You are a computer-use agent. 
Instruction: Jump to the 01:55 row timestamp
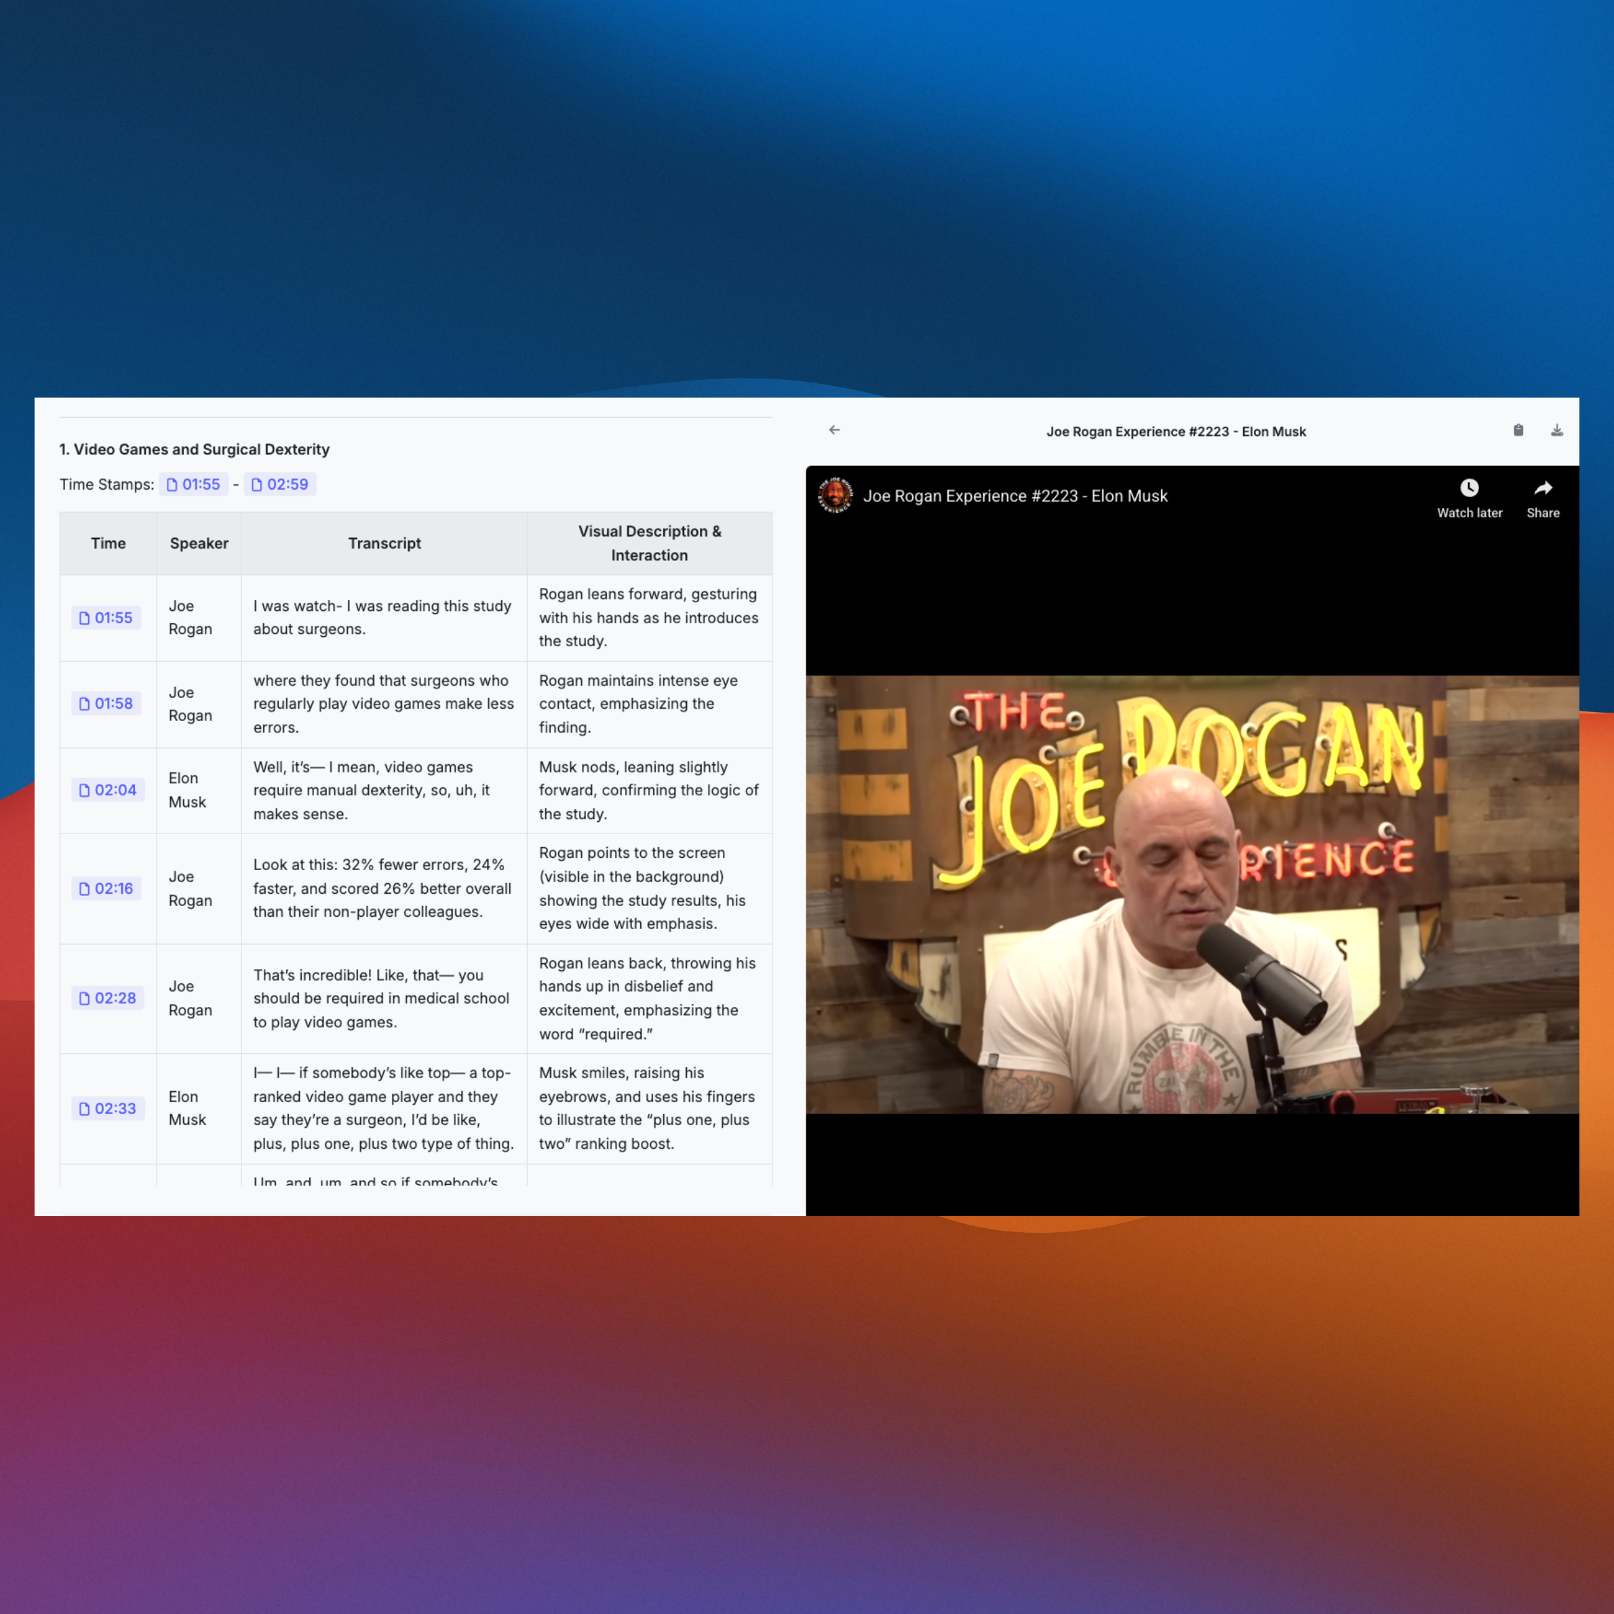(106, 618)
